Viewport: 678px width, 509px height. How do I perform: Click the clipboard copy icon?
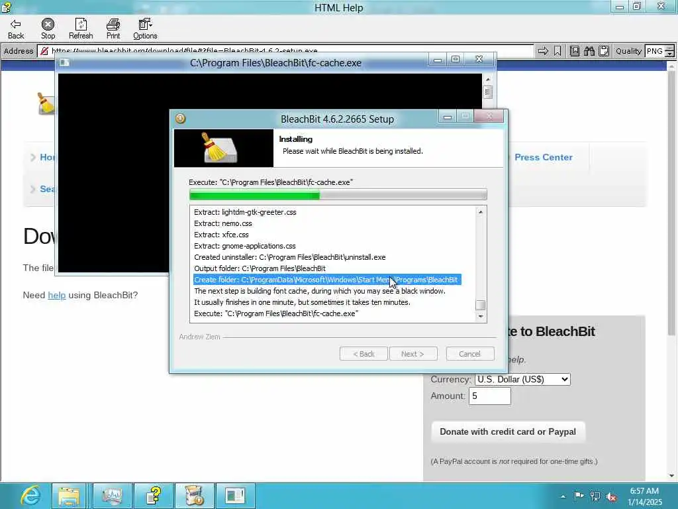click(604, 51)
